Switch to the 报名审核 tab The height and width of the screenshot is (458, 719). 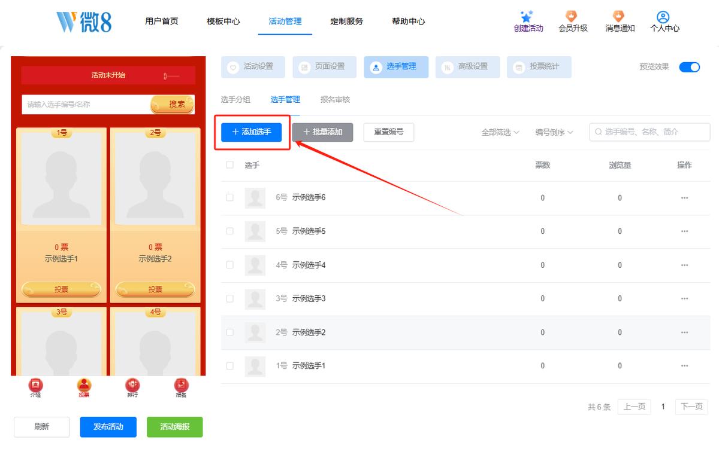coord(335,100)
